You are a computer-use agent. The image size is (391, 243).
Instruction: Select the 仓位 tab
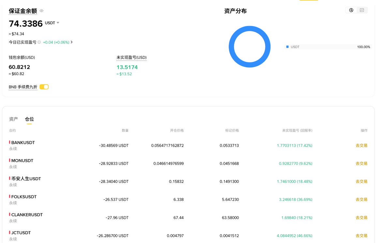(29, 119)
